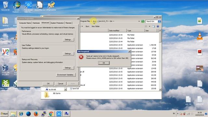Click the 1.482 KB size cell

[152, 45]
